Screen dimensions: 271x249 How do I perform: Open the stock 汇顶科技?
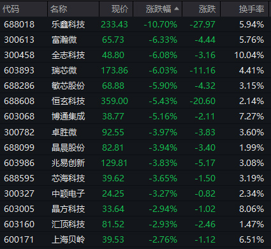68,224
